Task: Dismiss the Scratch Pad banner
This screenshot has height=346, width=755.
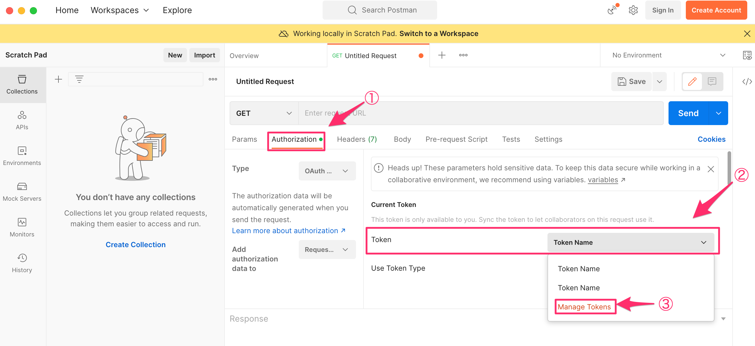Action: pos(747,34)
